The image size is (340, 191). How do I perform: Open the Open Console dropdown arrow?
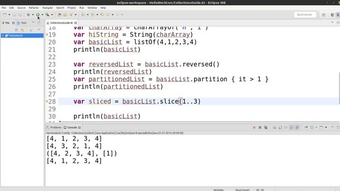(x=326, y=127)
